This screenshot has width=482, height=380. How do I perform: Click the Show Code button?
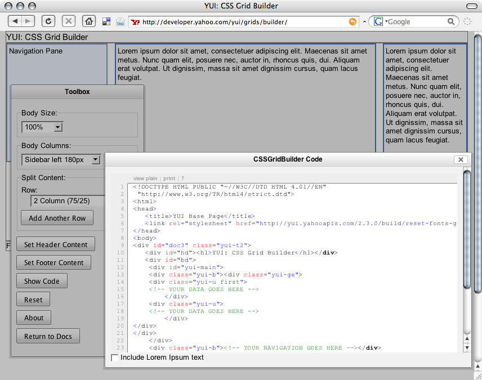[x=42, y=281]
